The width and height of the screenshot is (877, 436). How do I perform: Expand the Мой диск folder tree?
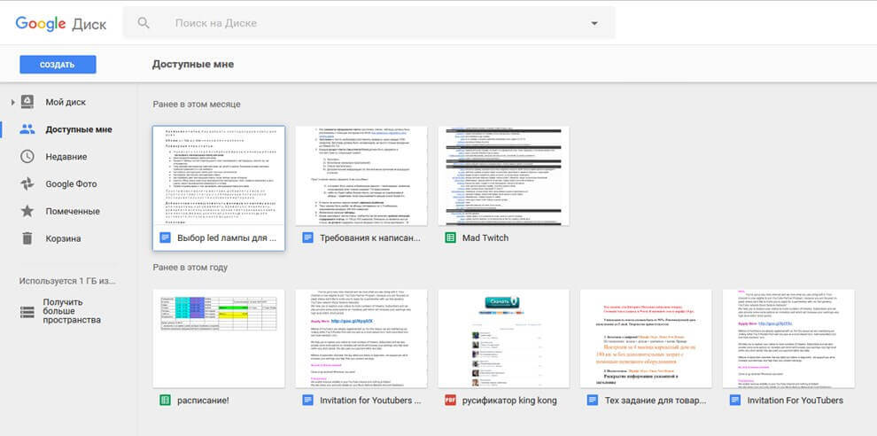click(12, 103)
